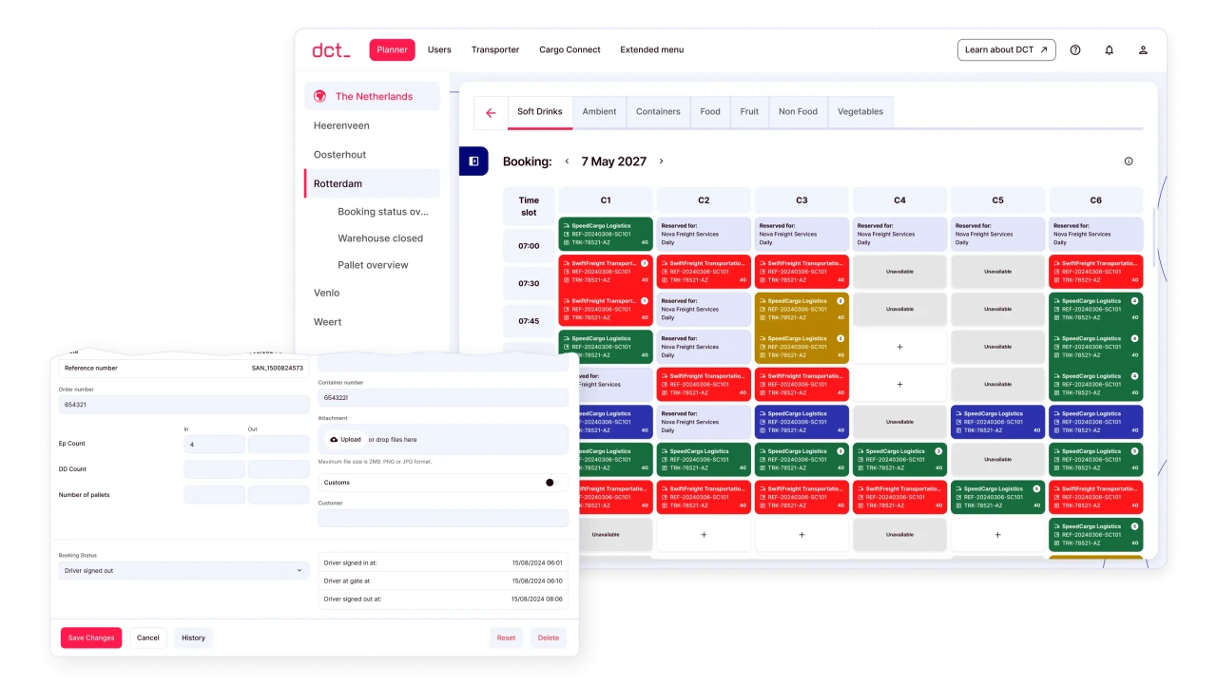Go to next booking date

point(662,162)
